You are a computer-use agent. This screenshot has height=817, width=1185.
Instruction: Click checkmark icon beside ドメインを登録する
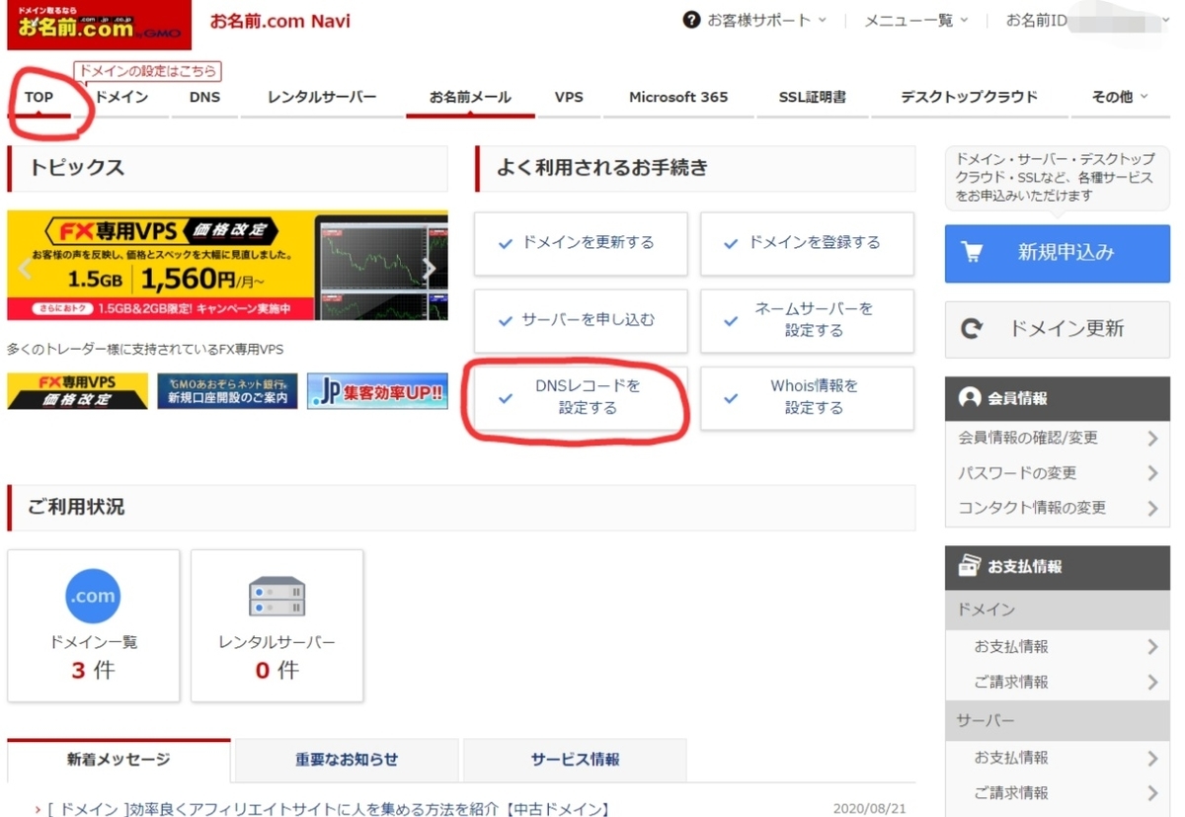pyautogui.click(x=731, y=243)
